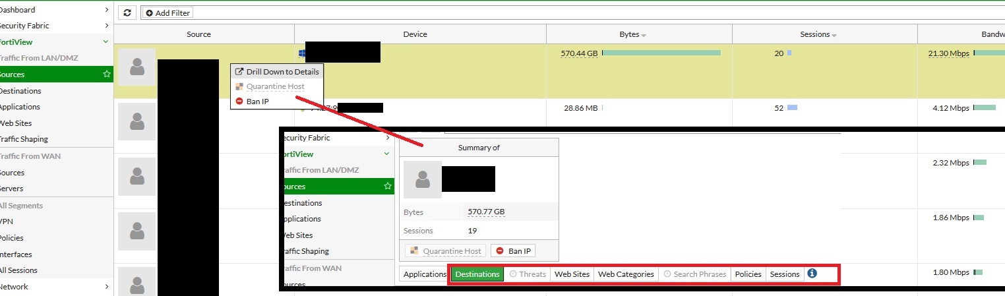Click the favorite star on main sidebar Sources
1005x296 pixels.
point(107,74)
